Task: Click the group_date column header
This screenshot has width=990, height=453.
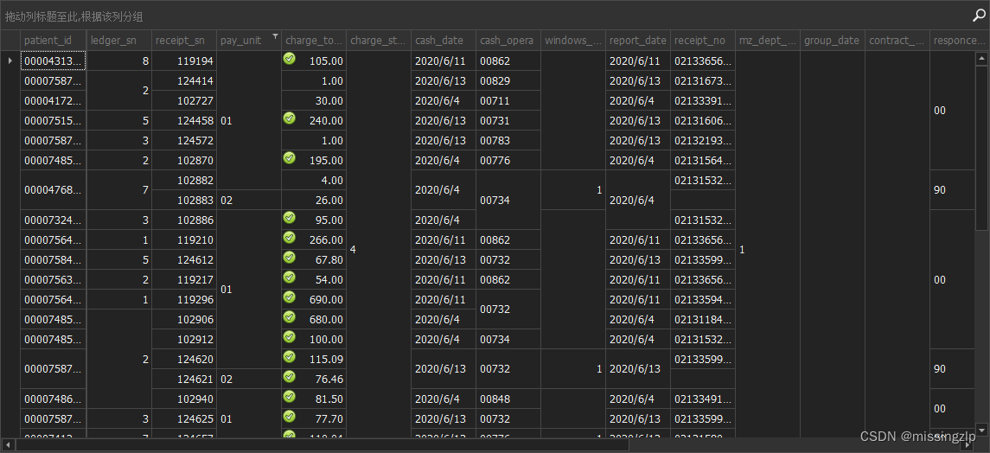Action: 832,41
